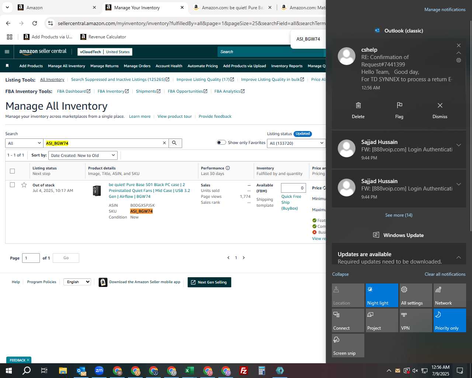
Task: Open the Seller Central hamburger menu
Action: coord(7,52)
